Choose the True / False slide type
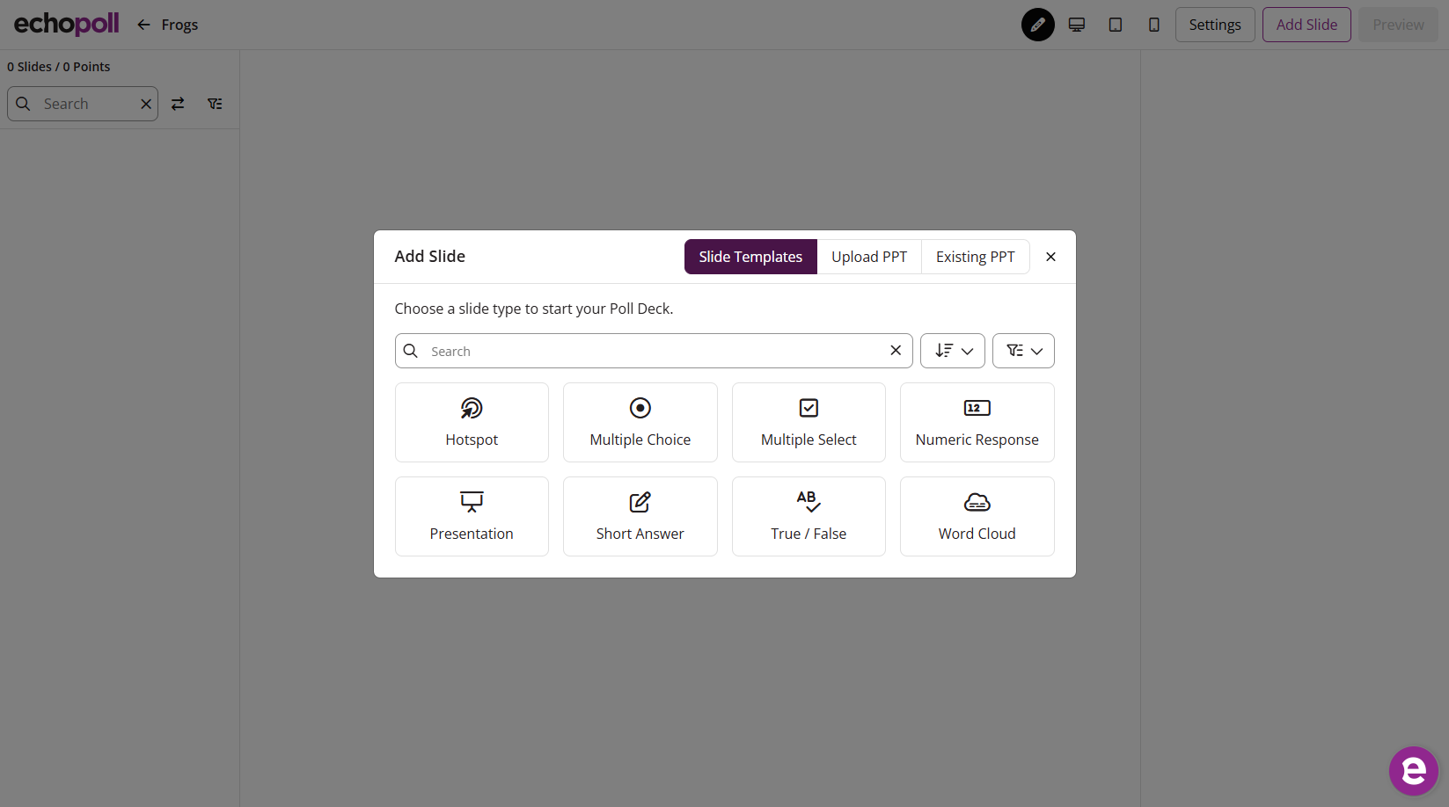This screenshot has width=1449, height=807. click(x=809, y=516)
